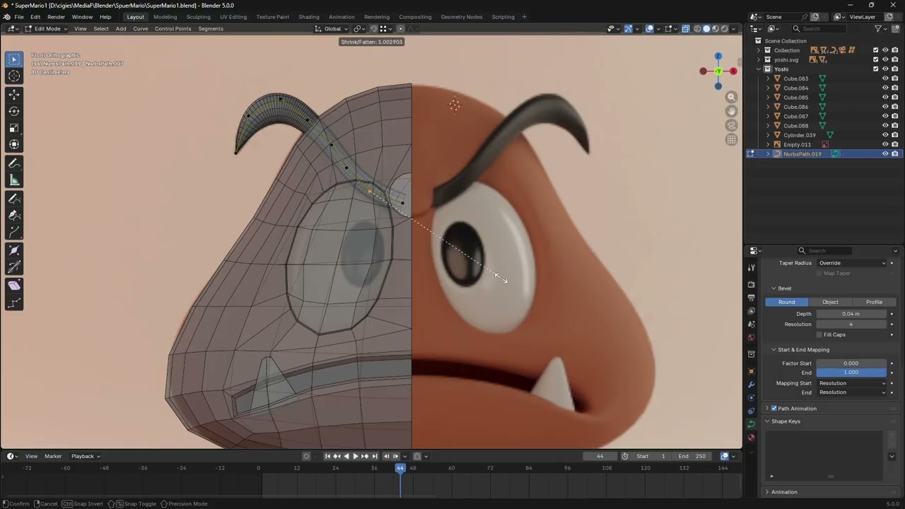The image size is (905, 509).
Task: Toggle X-ray display in the viewport header
Action: pos(685,28)
